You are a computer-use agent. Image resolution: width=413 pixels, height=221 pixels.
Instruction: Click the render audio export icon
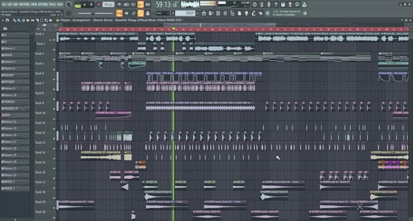[x=290, y=4]
